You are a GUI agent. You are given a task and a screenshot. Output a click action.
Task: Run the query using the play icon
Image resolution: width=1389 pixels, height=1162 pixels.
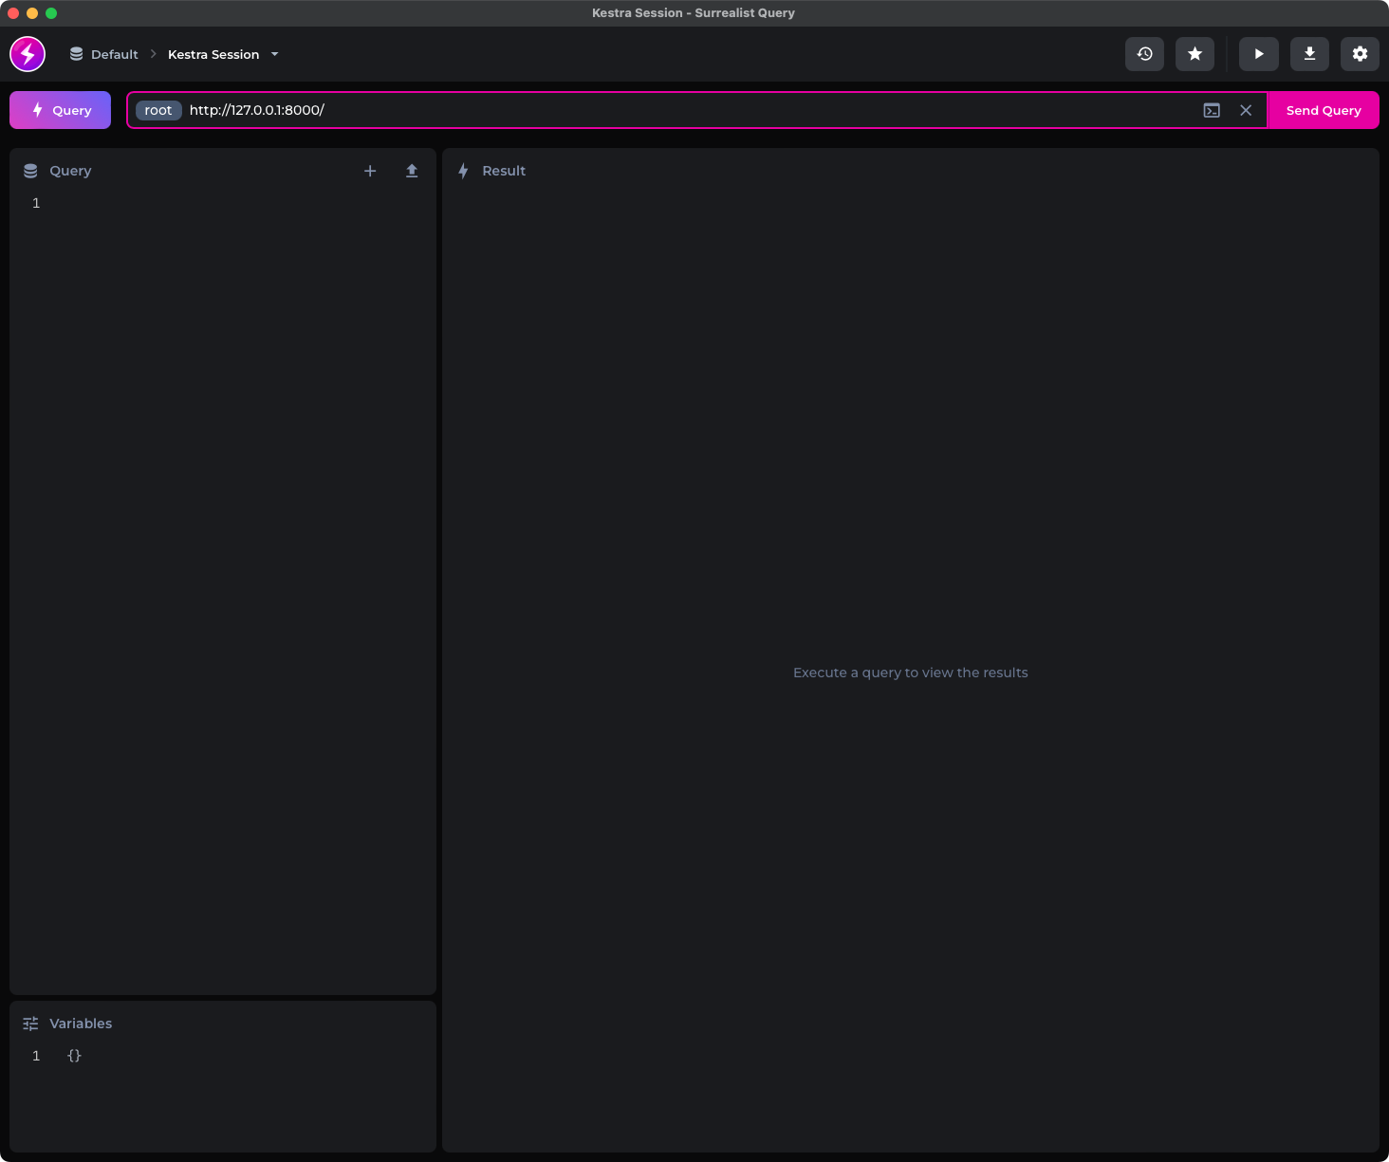1259,54
